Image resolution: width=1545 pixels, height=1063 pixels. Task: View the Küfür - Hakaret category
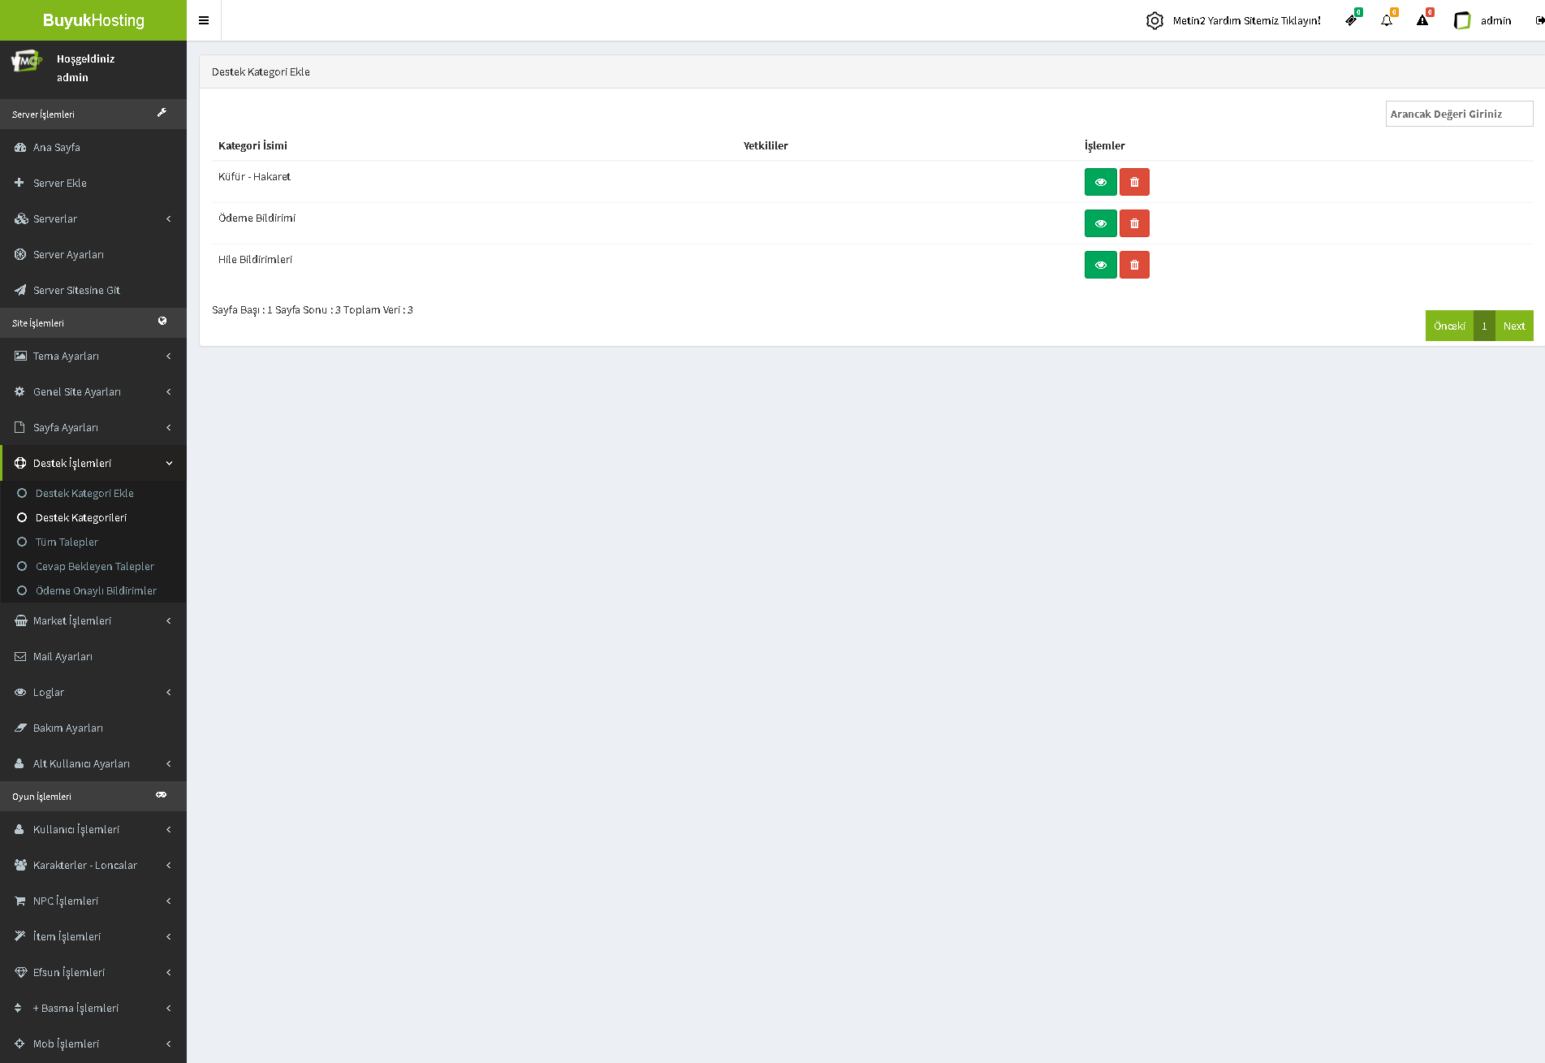[1100, 182]
